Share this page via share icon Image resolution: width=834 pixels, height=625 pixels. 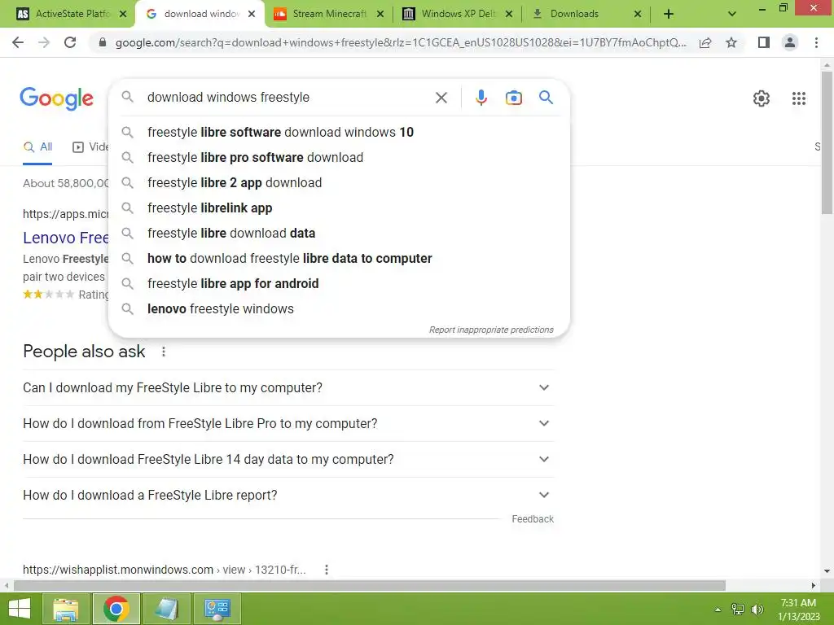click(705, 42)
